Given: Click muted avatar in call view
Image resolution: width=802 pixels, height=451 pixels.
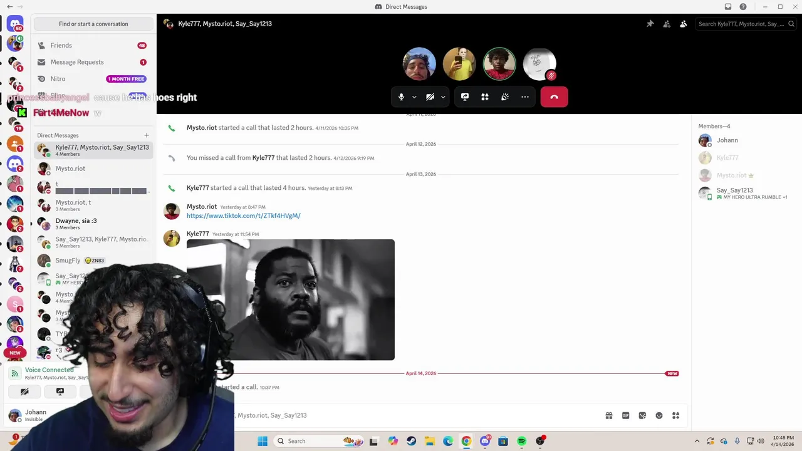Looking at the screenshot, I should [539, 64].
